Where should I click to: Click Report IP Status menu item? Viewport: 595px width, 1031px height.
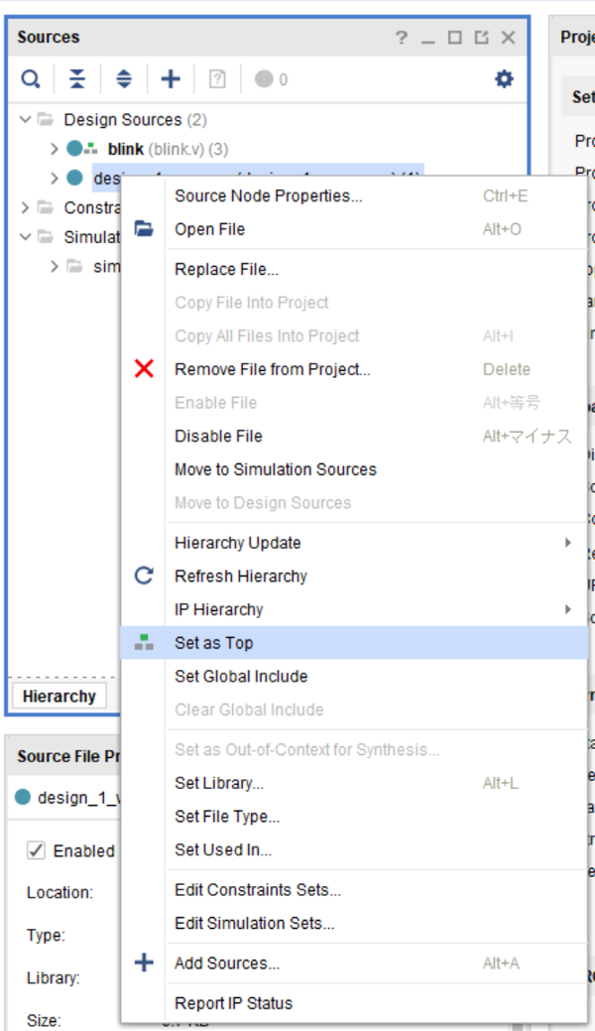[x=233, y=1003]
